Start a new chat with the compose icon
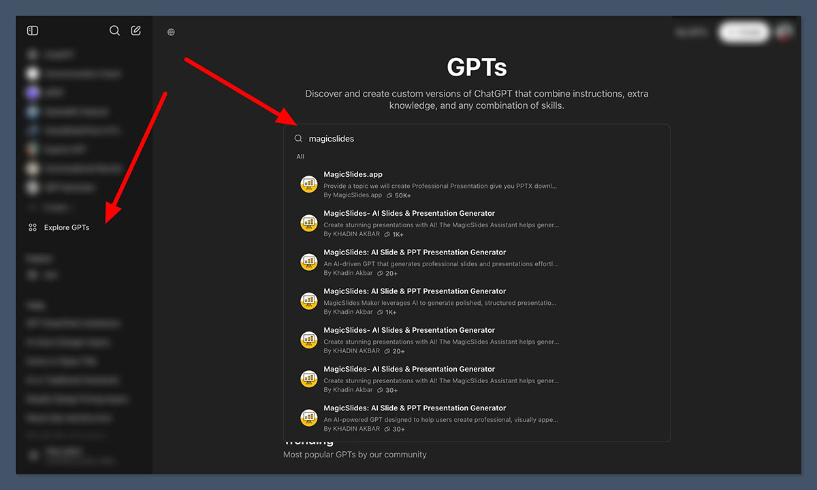The width and height of the screenshot is (817, 490). (x=135, y=30)
